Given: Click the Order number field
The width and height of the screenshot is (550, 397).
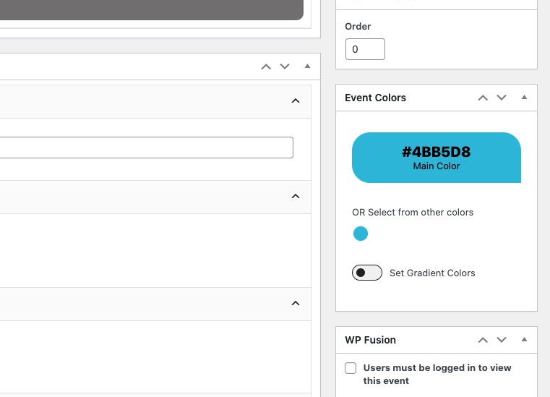Looking at the screenshot, I should [x=365, y=49].
